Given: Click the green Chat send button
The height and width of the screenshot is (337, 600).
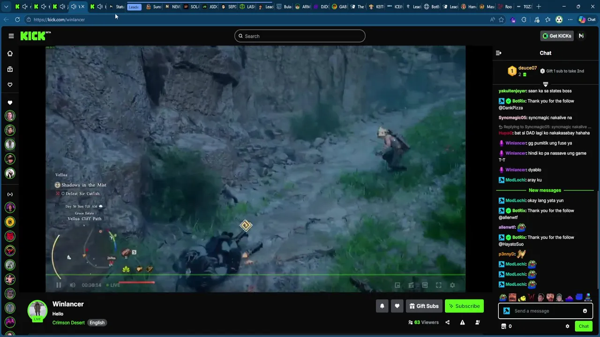Looking at the screenshot, I should click(584, 326).
